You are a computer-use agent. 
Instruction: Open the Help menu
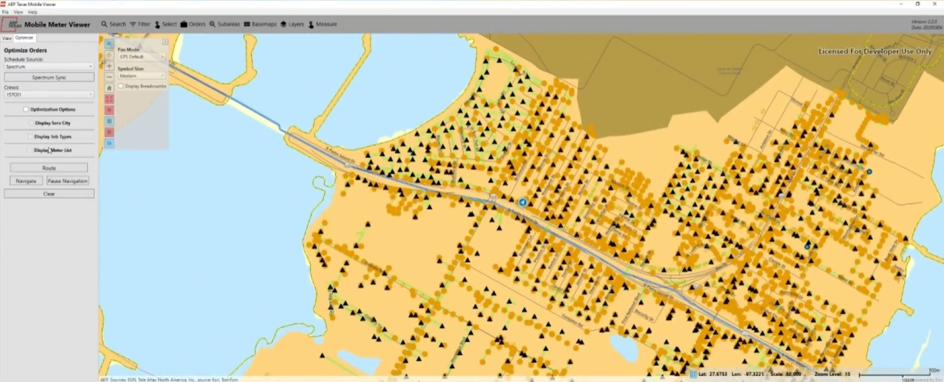pos(32,12)
